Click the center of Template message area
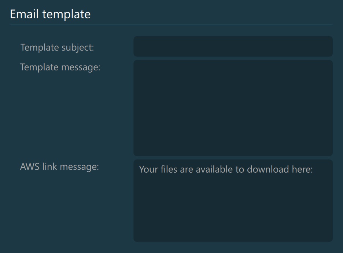The width and height of the screenshot is (343, 253). 233,108
